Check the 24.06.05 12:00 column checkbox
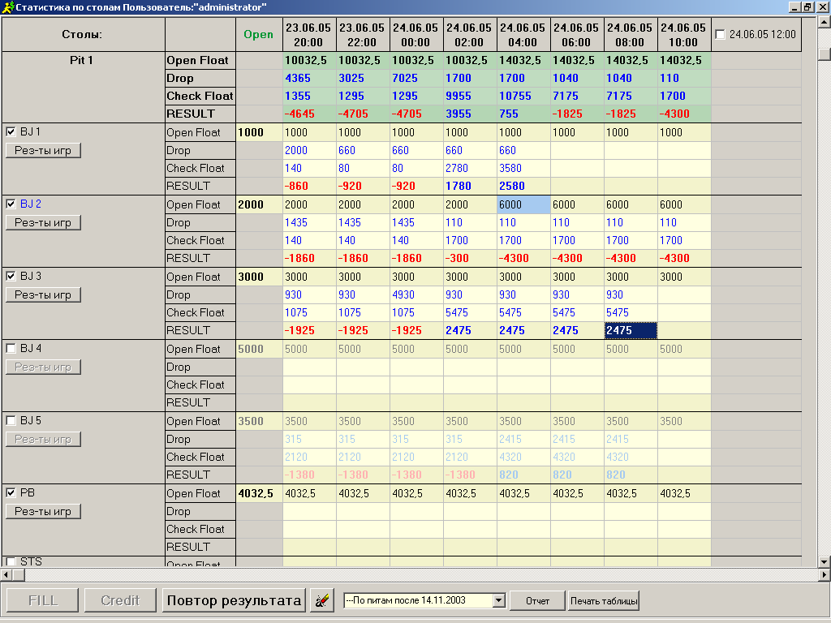The width and height of the screenshot is (831, 623). (720, 34)
